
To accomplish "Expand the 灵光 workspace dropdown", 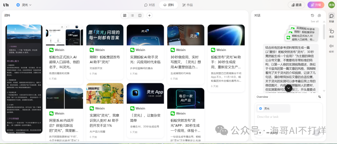I will click(x=24, y=5).
